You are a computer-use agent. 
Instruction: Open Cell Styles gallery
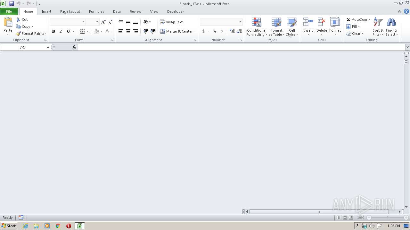pyautogui.click(x=292, y=27)
